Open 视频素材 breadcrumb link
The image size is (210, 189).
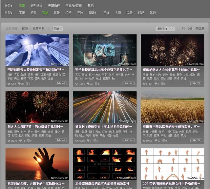[x=38, y=29]
